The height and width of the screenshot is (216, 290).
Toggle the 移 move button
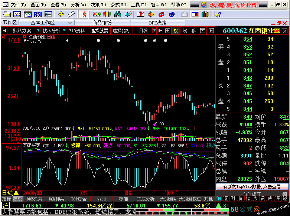click(x=193, y=31)
